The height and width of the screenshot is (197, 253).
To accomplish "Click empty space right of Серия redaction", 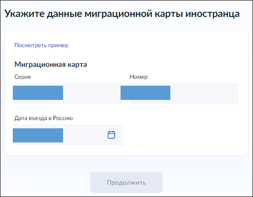I will 93,93.
